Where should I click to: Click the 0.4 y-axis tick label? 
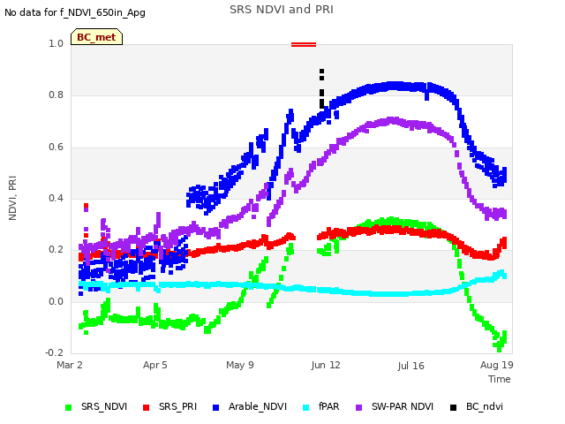pos(56,198)
